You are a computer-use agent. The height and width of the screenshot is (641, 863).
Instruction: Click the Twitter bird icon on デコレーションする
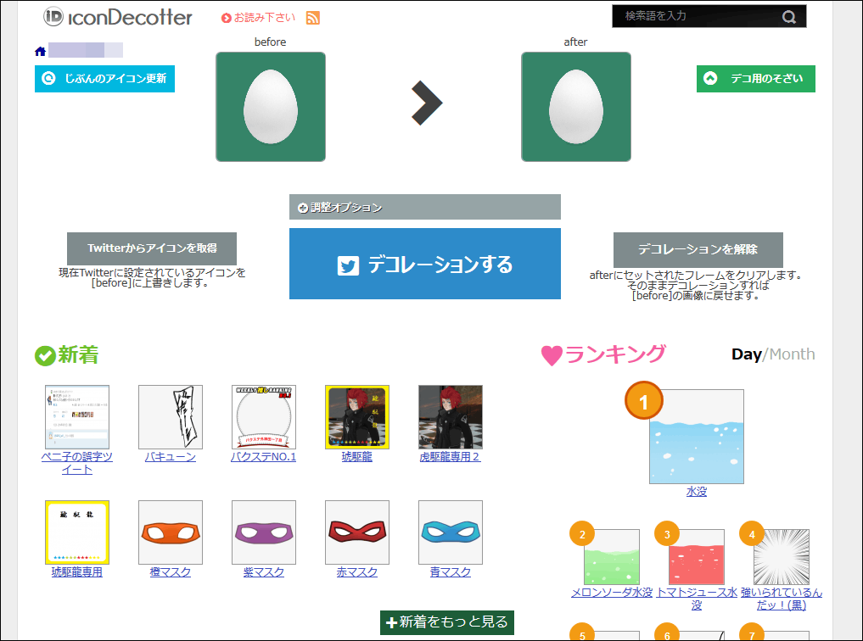point(348,264)
